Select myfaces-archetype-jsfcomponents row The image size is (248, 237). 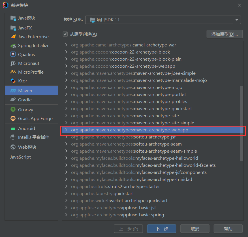click(153, 172)
